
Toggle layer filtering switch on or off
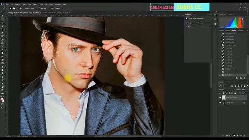pos(247,86)
